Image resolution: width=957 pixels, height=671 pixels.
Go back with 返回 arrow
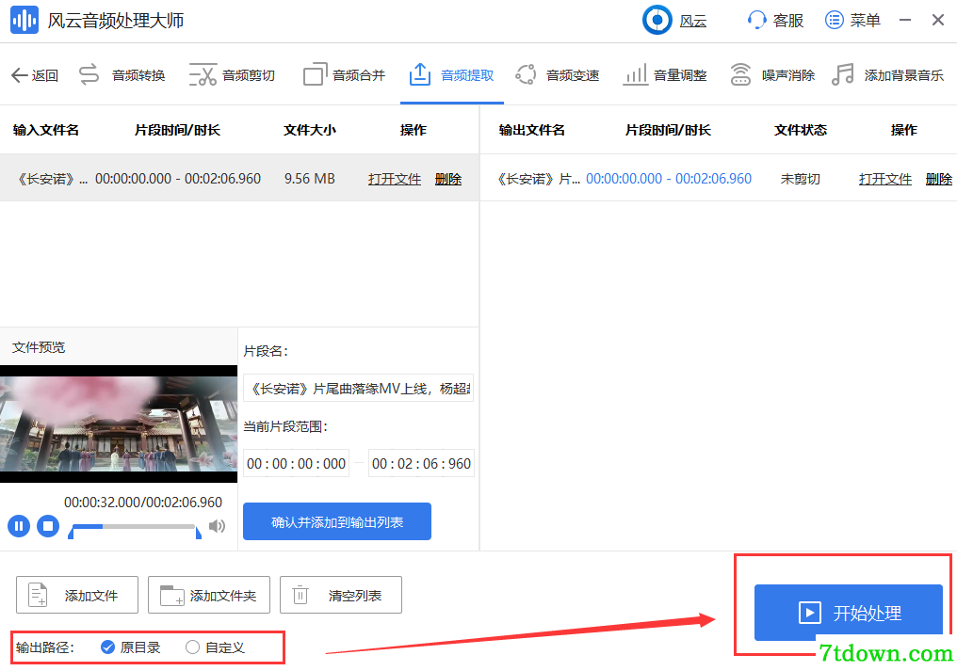coord(35,75)
